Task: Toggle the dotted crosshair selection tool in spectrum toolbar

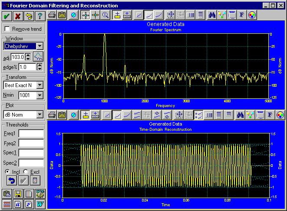Action: pos(86,15)
